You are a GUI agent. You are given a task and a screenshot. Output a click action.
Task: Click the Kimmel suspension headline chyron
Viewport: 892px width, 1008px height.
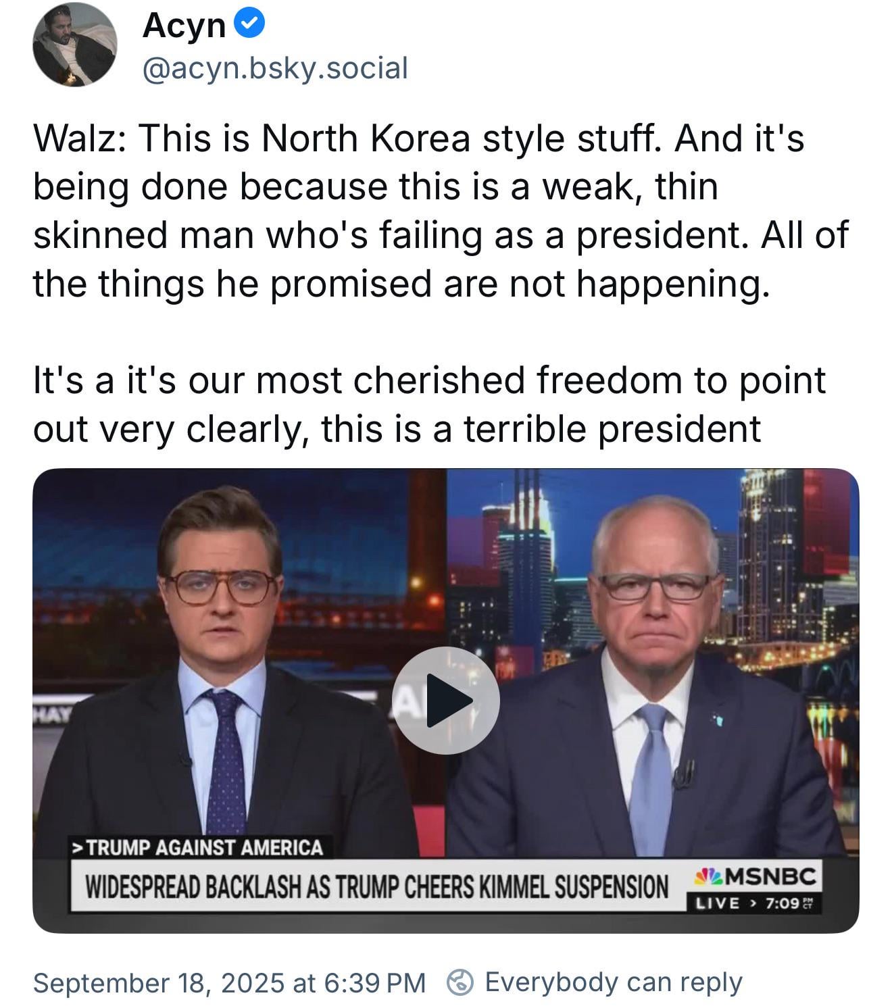pyautogui.click(x=376, y=886)
